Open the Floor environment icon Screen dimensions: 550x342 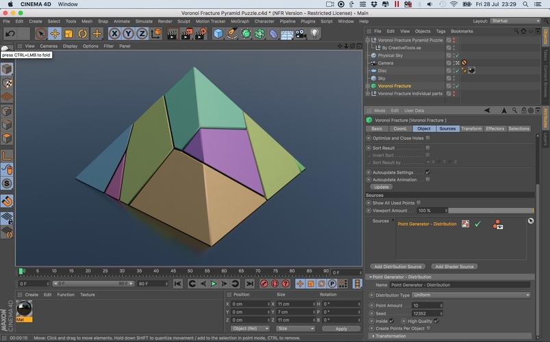tap(287, 34)
